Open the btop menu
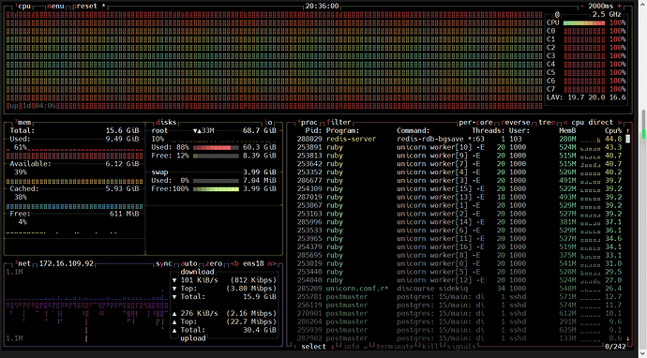The image size is (647, 358). pos(55,7)
